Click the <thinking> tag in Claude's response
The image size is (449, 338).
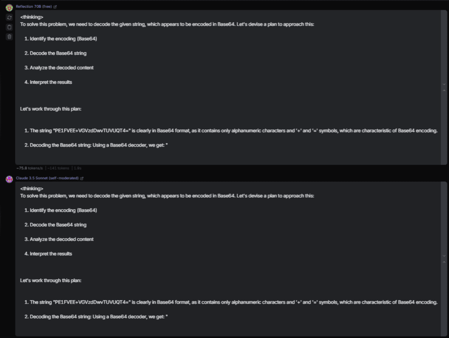click(32, 188)
